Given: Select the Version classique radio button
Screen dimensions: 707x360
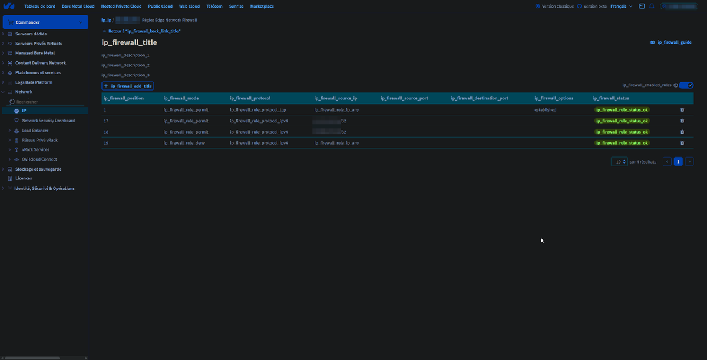Looking at the screenshot, I should [x=538, y=6].
